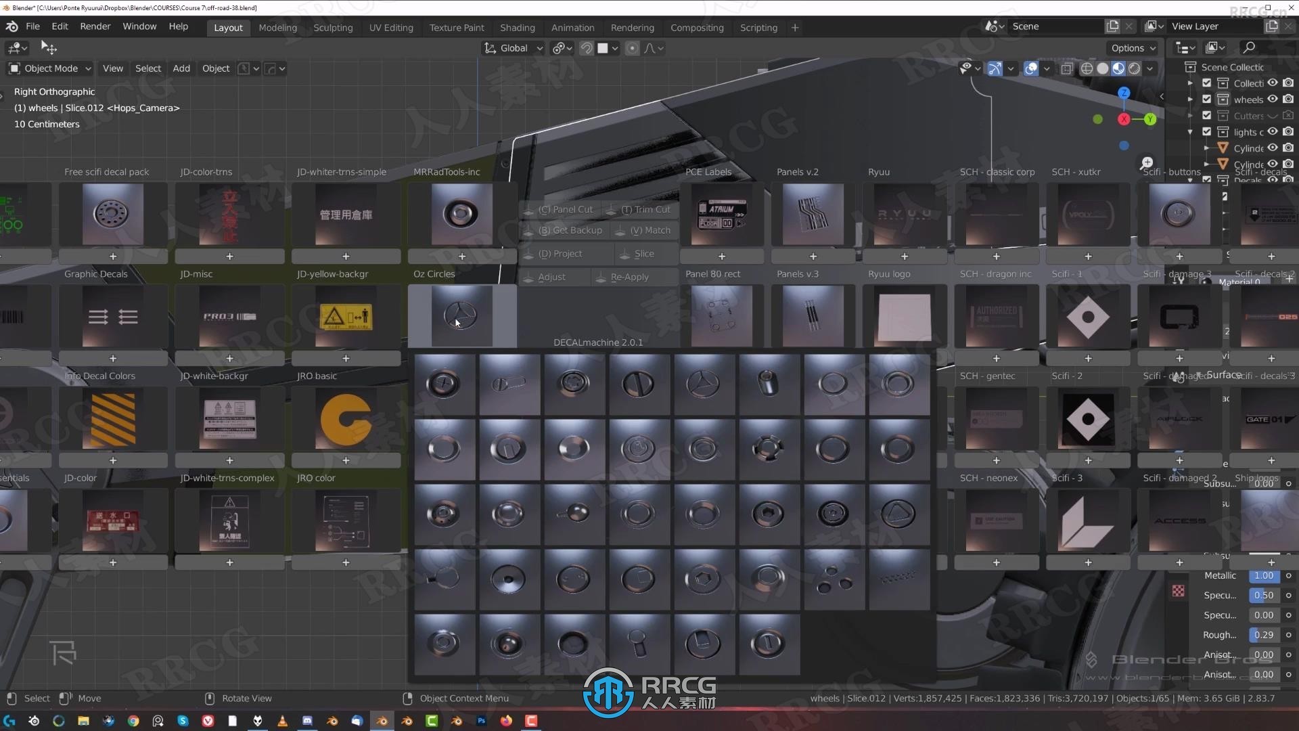The width and height of the screenshot is (1299, 731).
Task: Toggle X-ray view icon
Action: coord(1066,68)
